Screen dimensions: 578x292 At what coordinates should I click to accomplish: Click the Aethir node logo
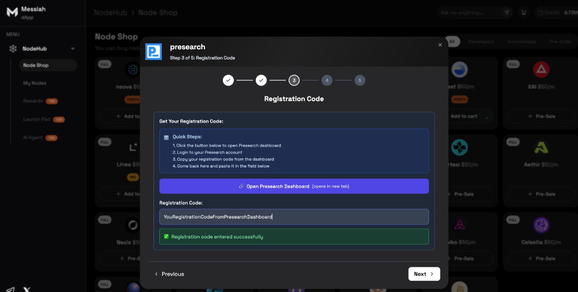click(x=541, y=147)
